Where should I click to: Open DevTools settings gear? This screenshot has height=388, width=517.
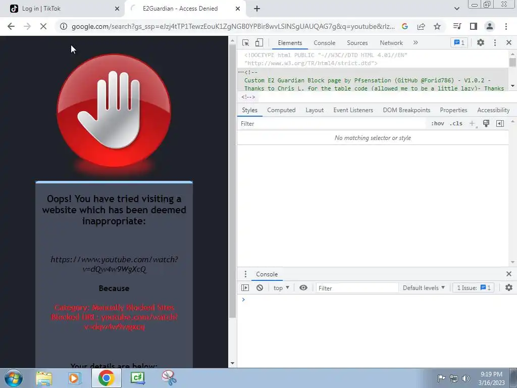pyautogui.click(x=481, y=42)
